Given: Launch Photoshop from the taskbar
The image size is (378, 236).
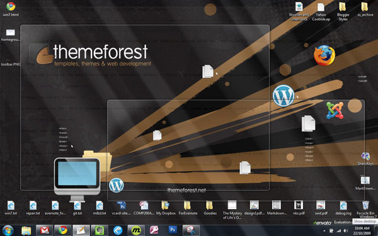Looking at the screenshot, I should click(x=173, y=230).
